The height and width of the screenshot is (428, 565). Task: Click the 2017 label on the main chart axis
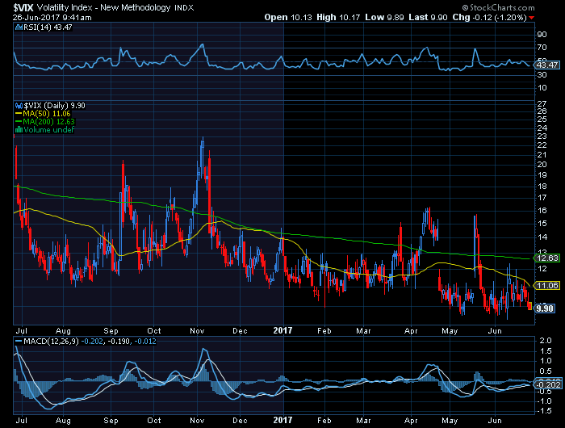(x=283, y=329)
